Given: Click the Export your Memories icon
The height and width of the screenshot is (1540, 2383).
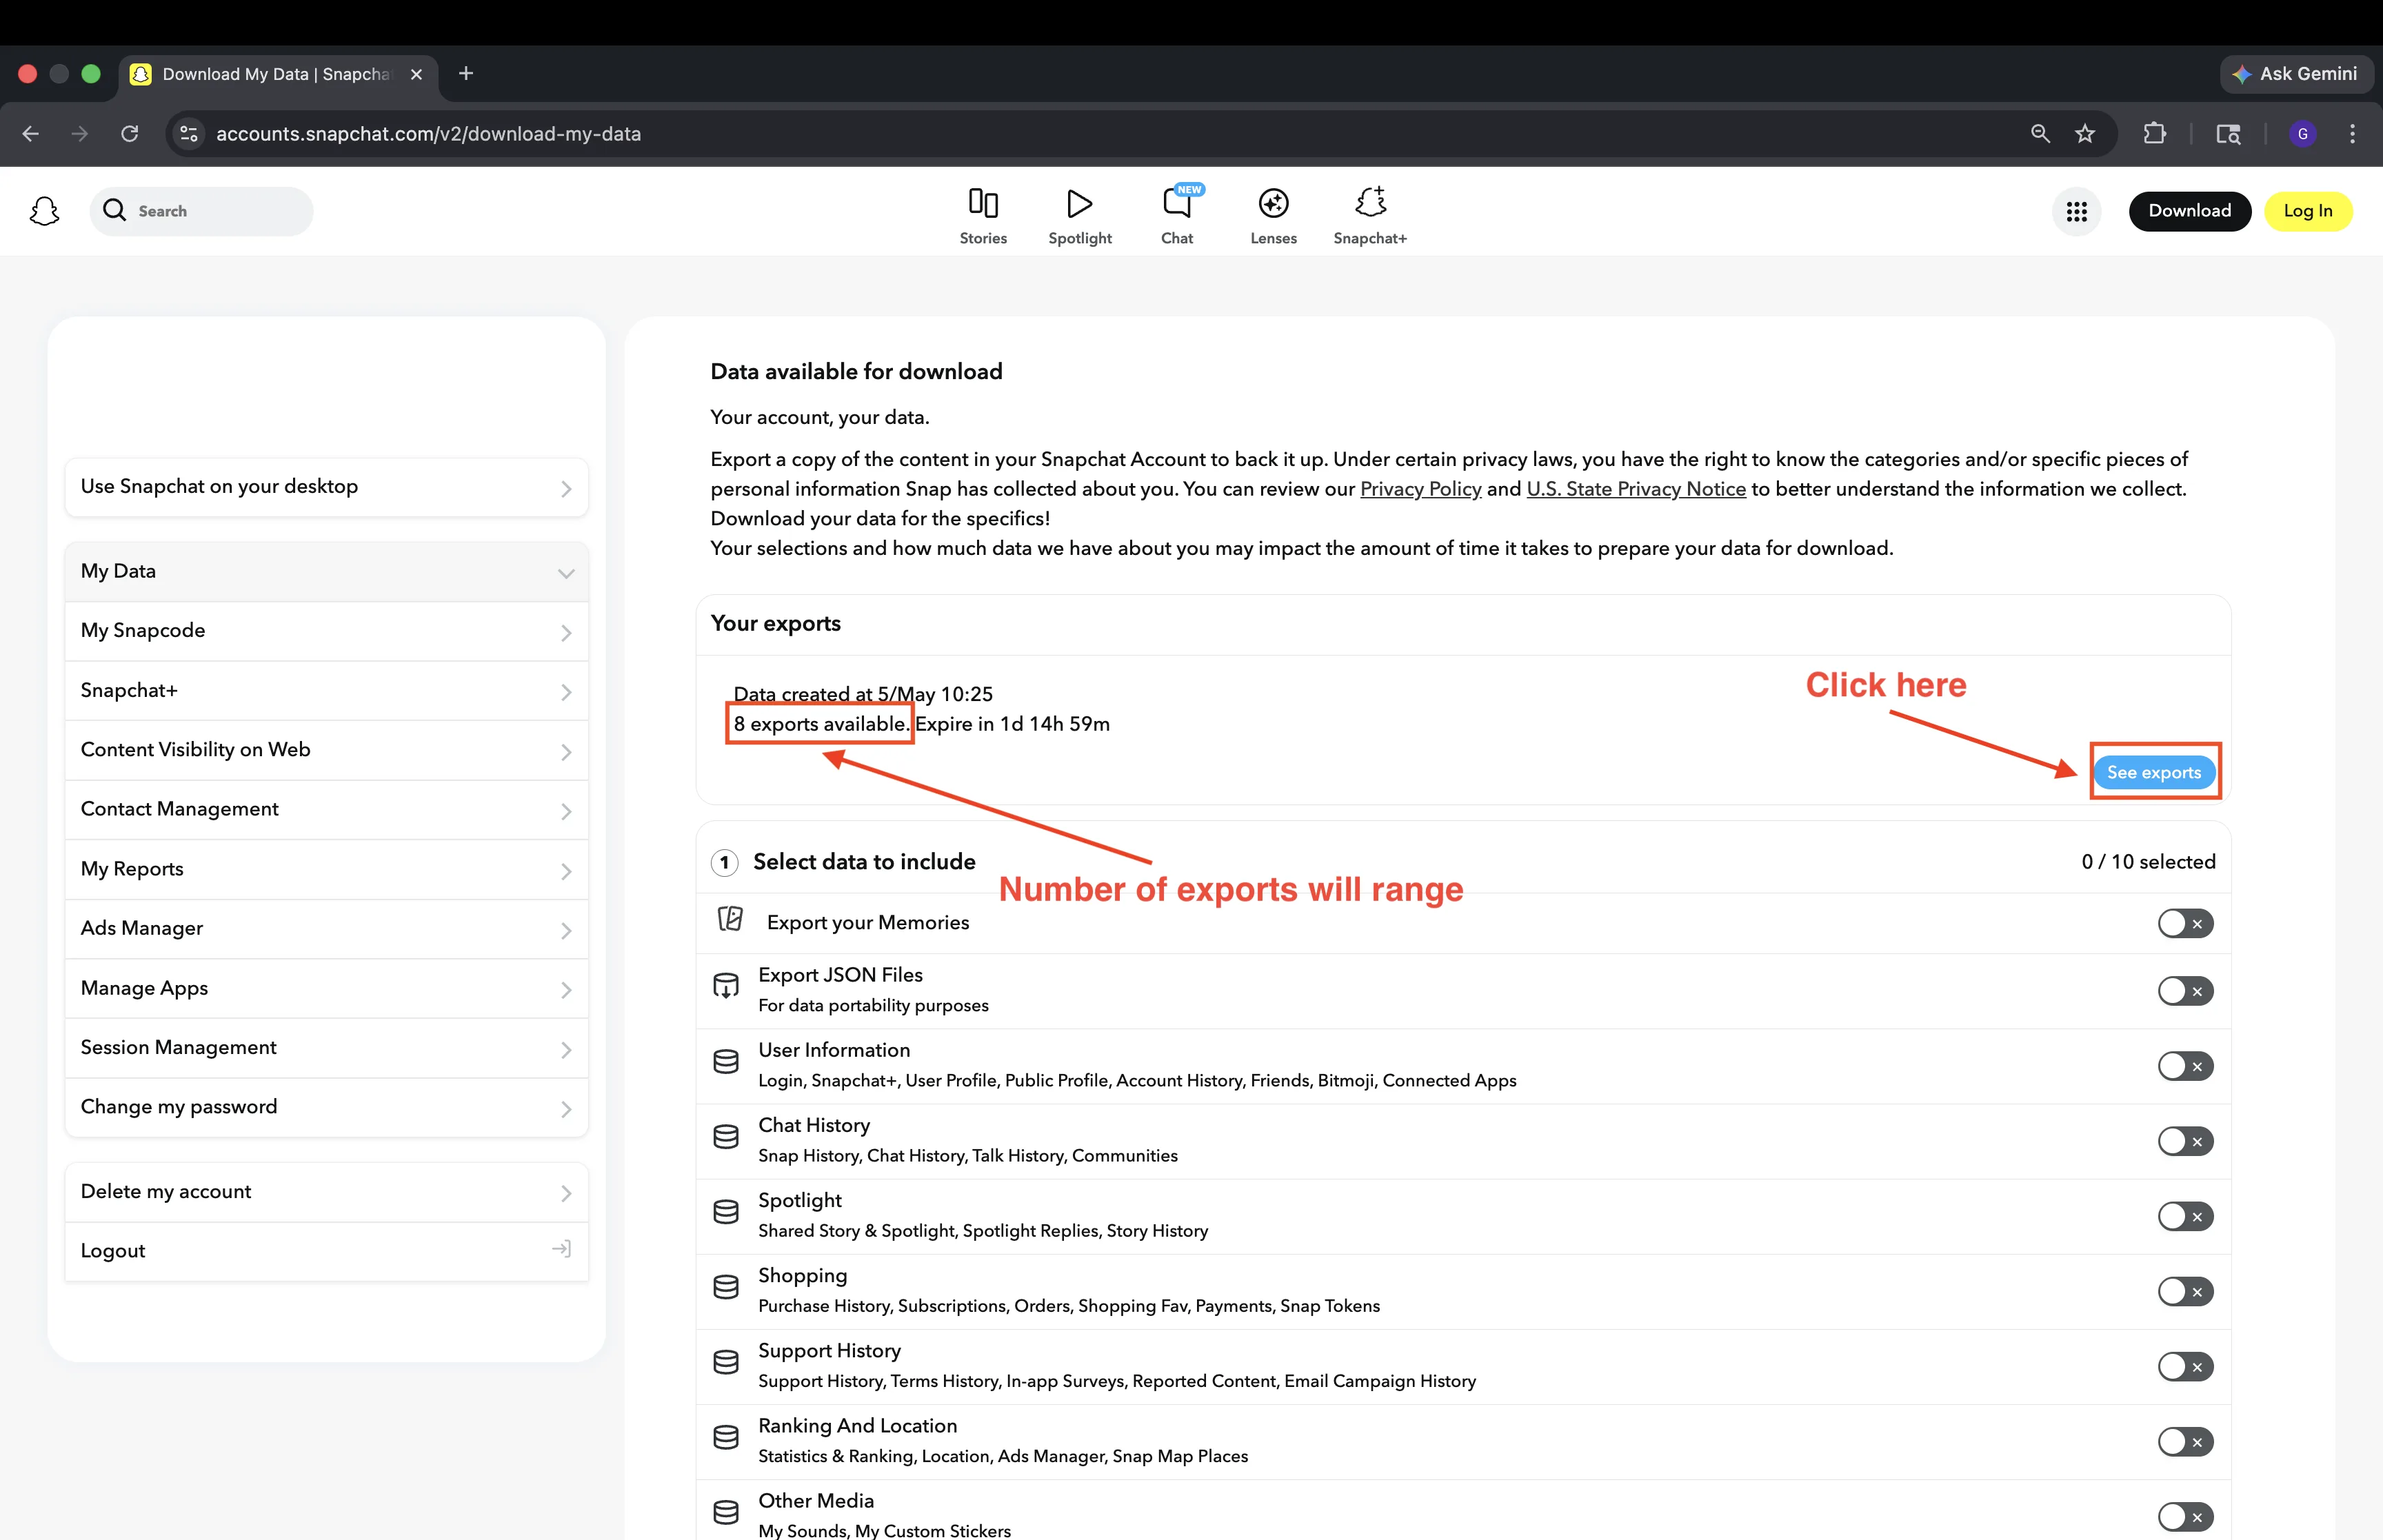Looking at the screenshot, I should click(731, 919).
